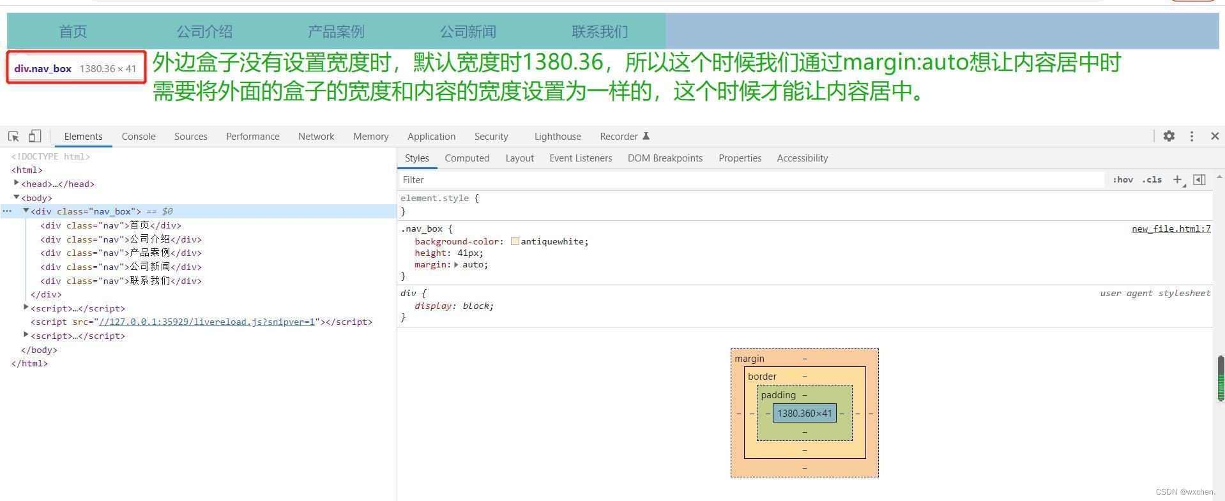Viewport: 1225px width, 501px height.
Task: Expand margin shorthand property triangle
Action: point(456,265)
